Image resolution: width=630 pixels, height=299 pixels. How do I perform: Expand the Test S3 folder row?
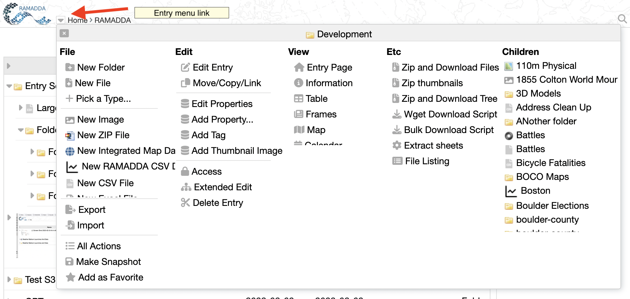point(9,279)
